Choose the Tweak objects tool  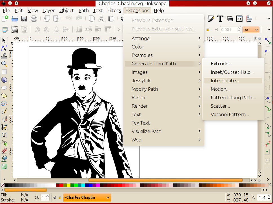coord(4,56)
